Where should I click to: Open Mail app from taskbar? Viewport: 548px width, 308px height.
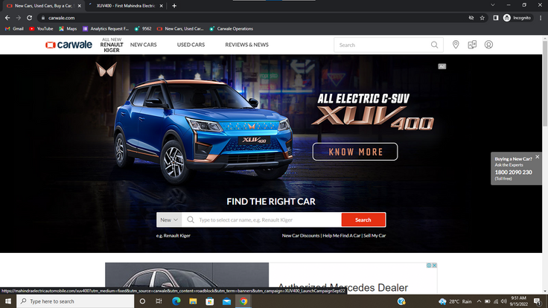coord(226,301)
